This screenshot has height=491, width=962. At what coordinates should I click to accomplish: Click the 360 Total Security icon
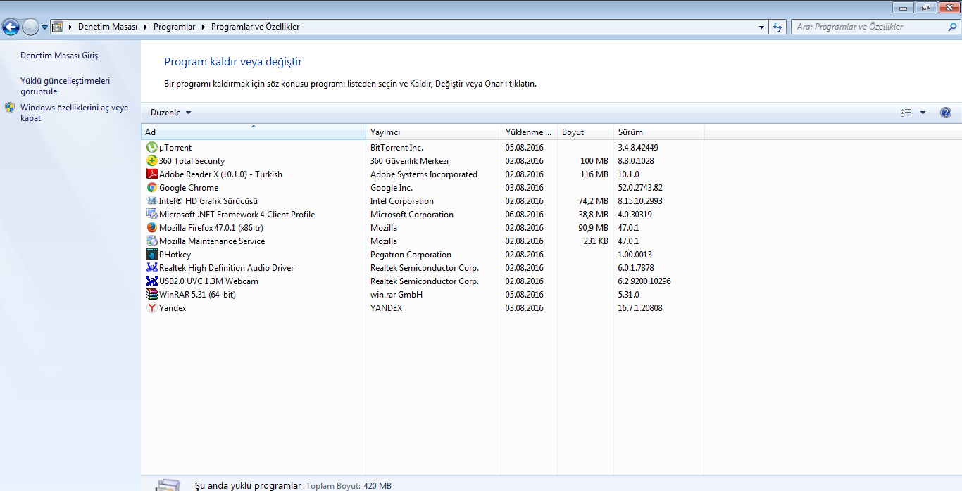[152, 161]
